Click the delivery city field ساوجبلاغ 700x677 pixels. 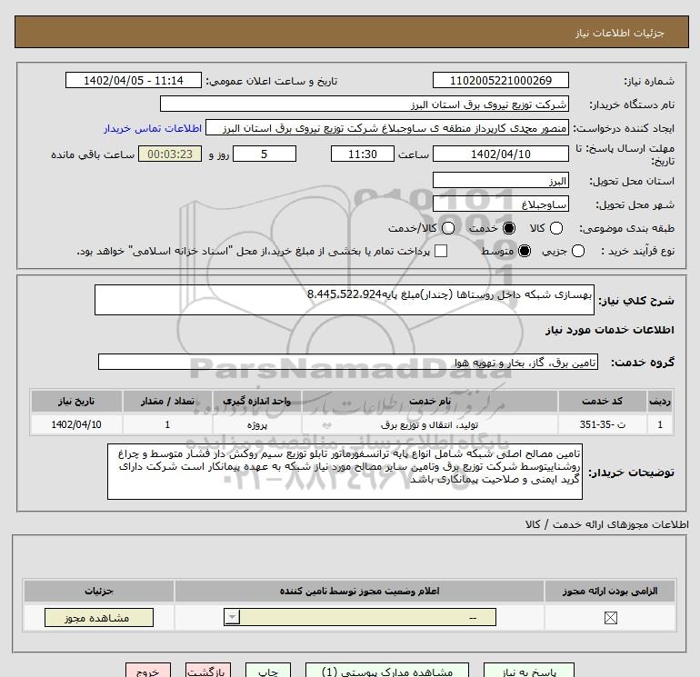pos(500,204)
